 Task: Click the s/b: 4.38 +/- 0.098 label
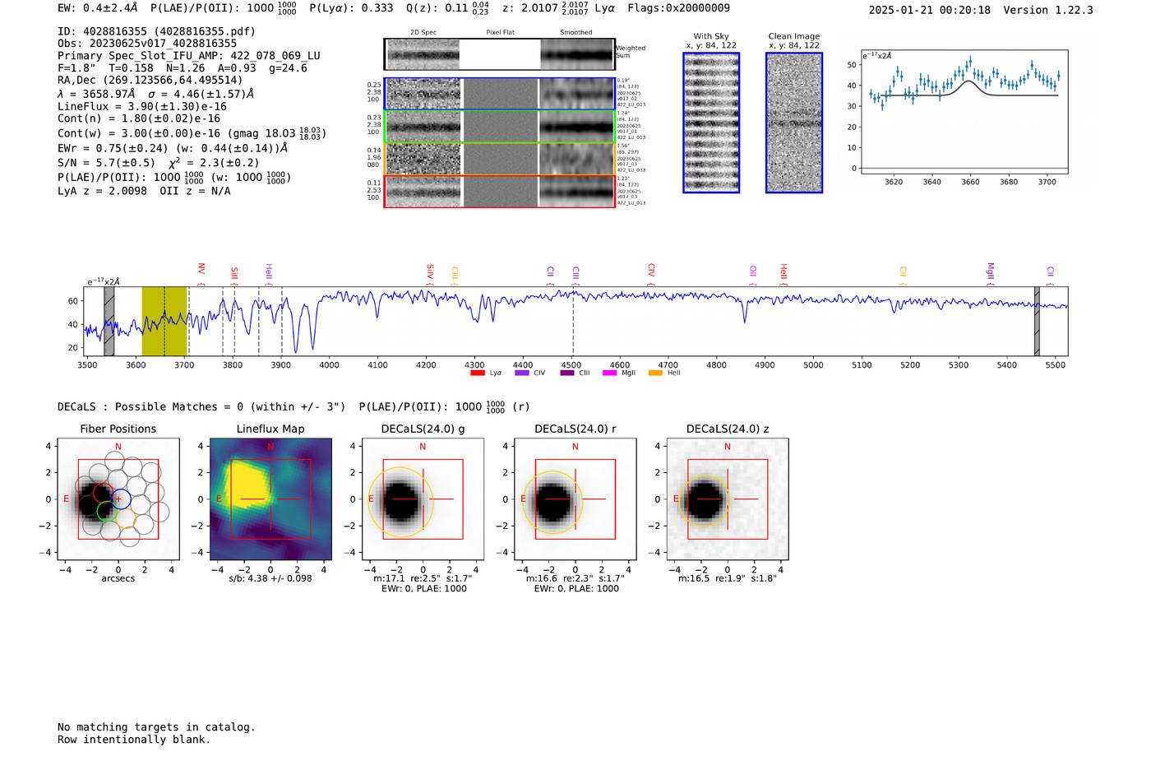tap(270, 578)
